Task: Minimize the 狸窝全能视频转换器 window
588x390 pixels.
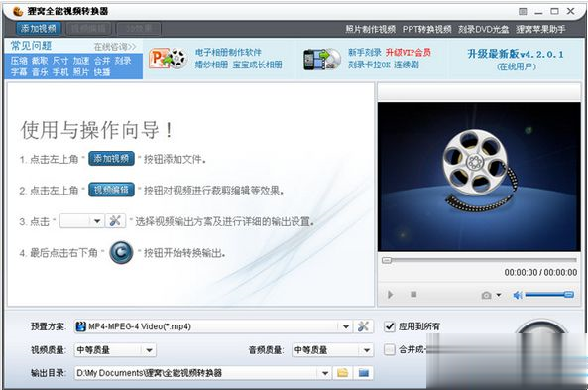Action: (538, 12)
